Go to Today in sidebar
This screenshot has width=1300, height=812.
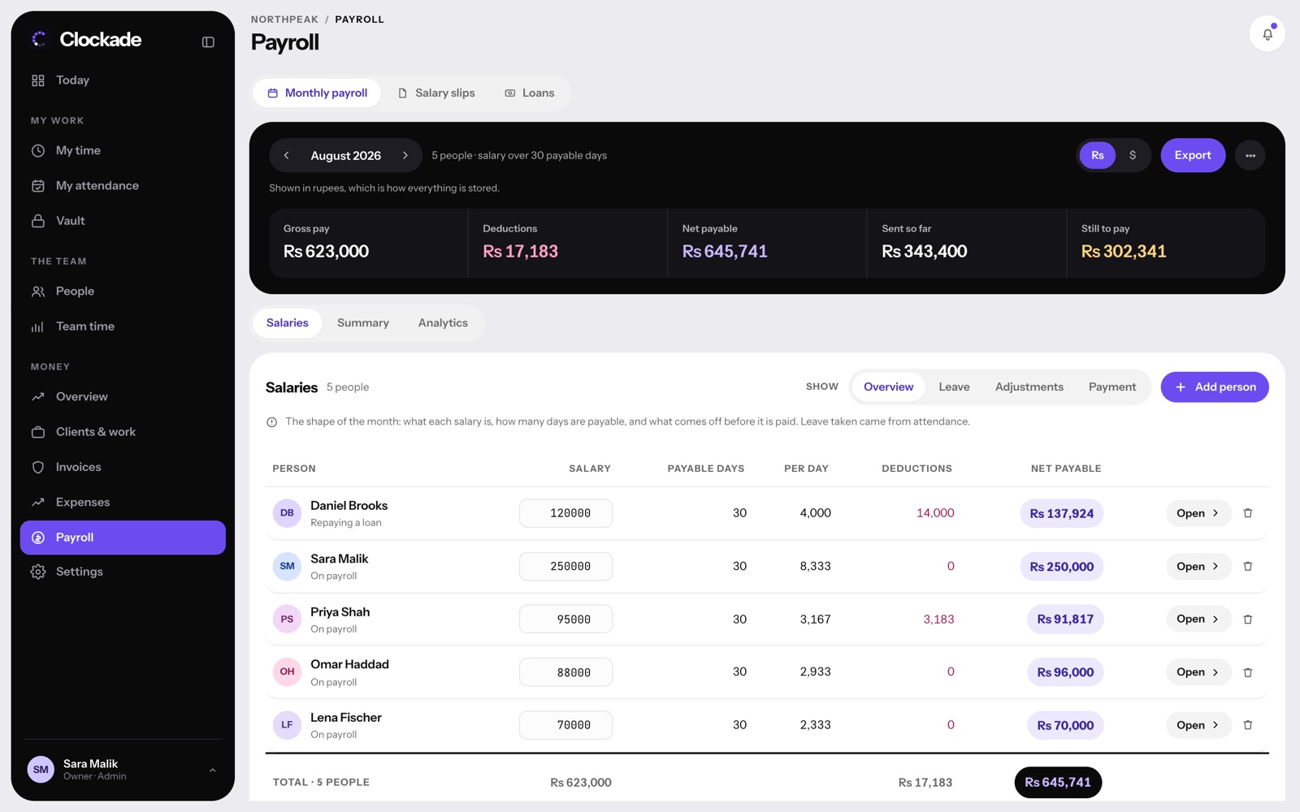click(123, 80)
